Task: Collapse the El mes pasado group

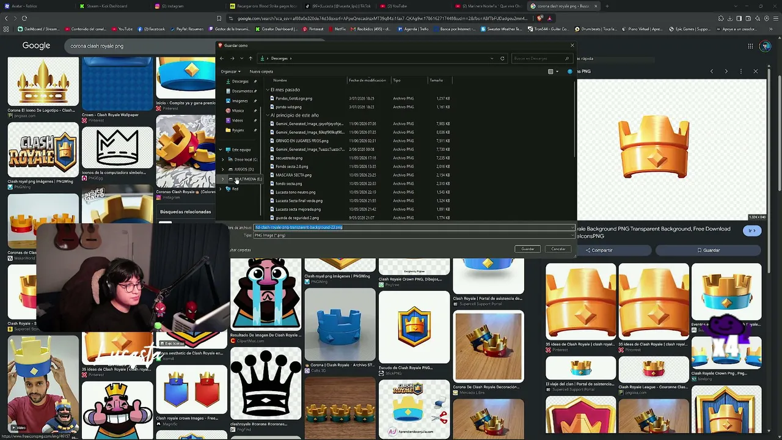Action: click(268, 90)
